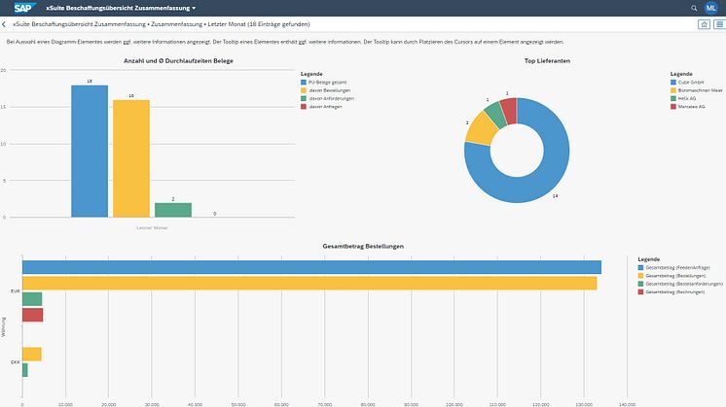Select the Cube GmbH legend entry

point(691,83)
